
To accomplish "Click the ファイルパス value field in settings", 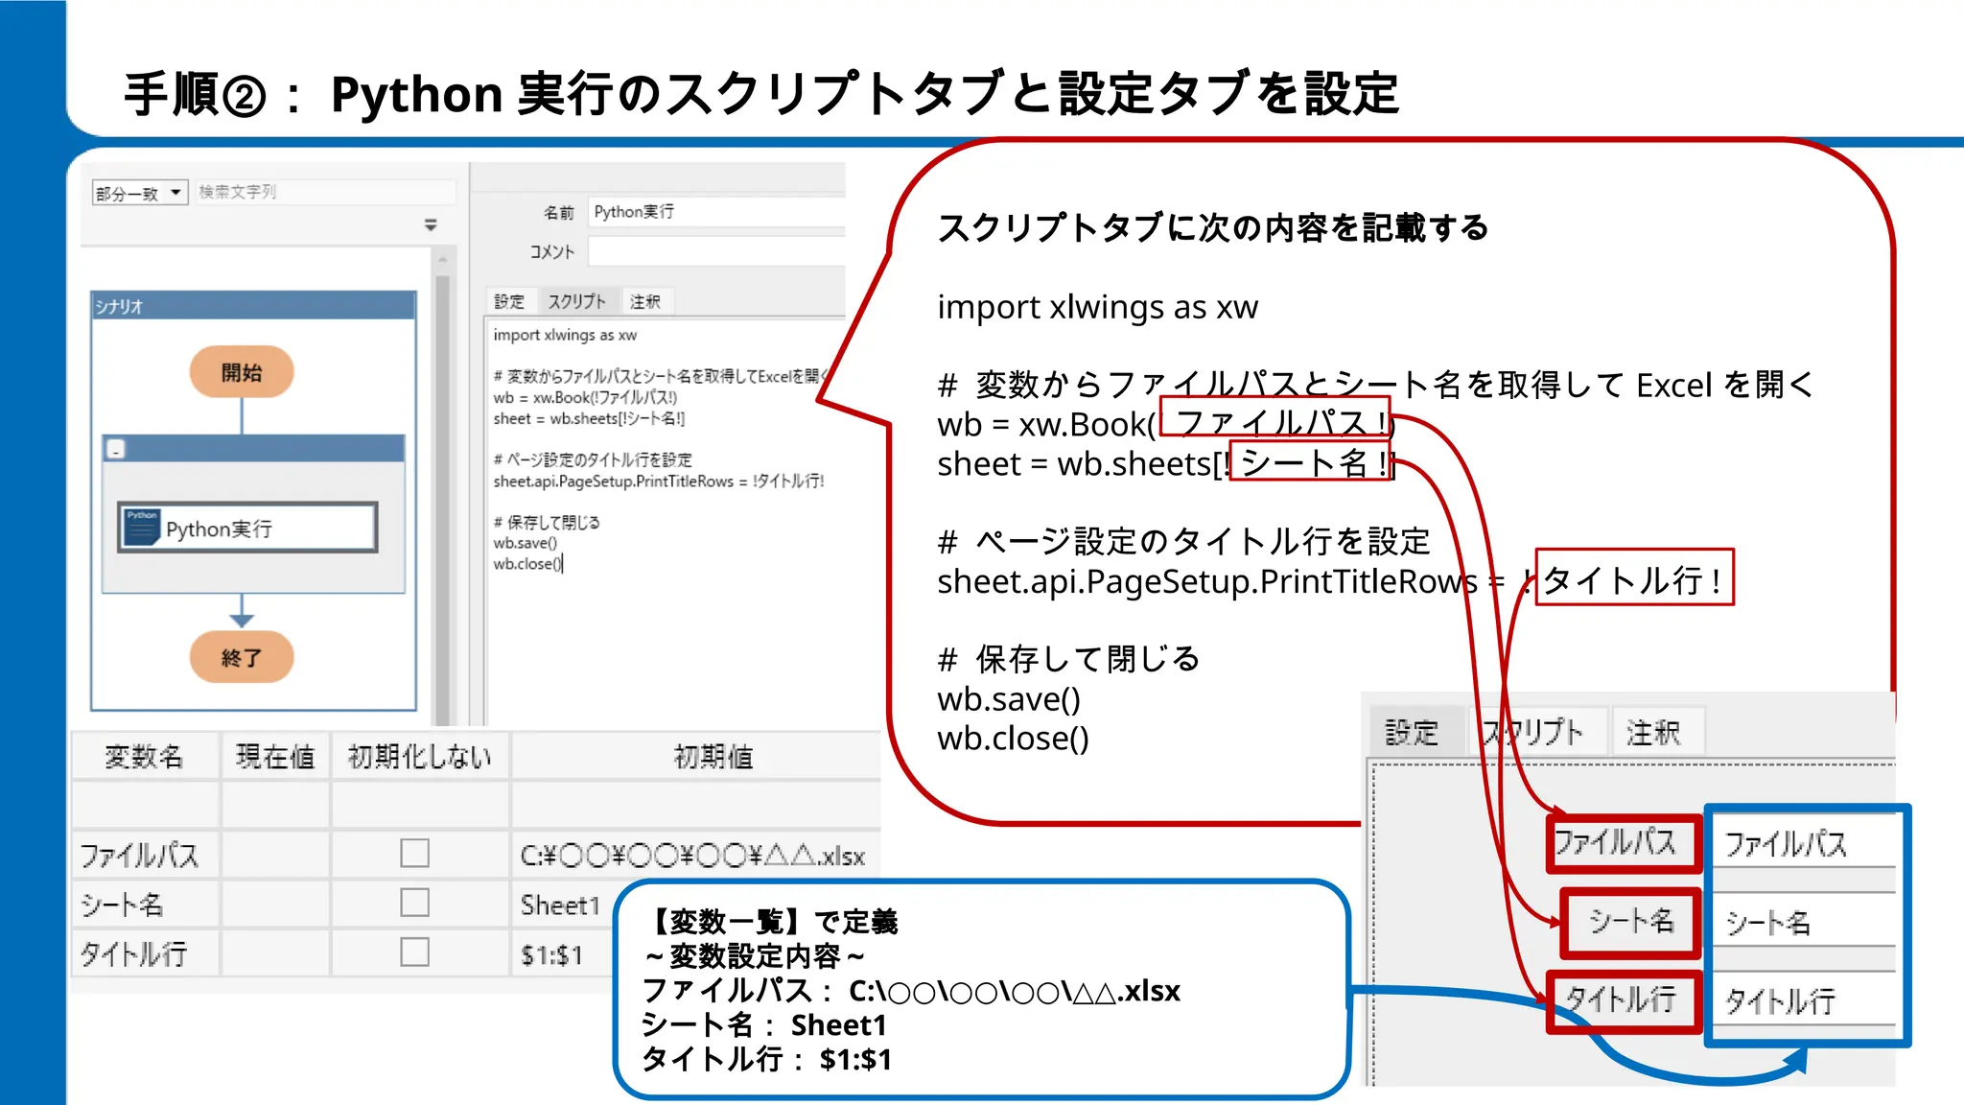I will [x=1803, y=843].
